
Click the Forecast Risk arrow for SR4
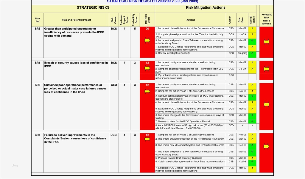point(266,146)
